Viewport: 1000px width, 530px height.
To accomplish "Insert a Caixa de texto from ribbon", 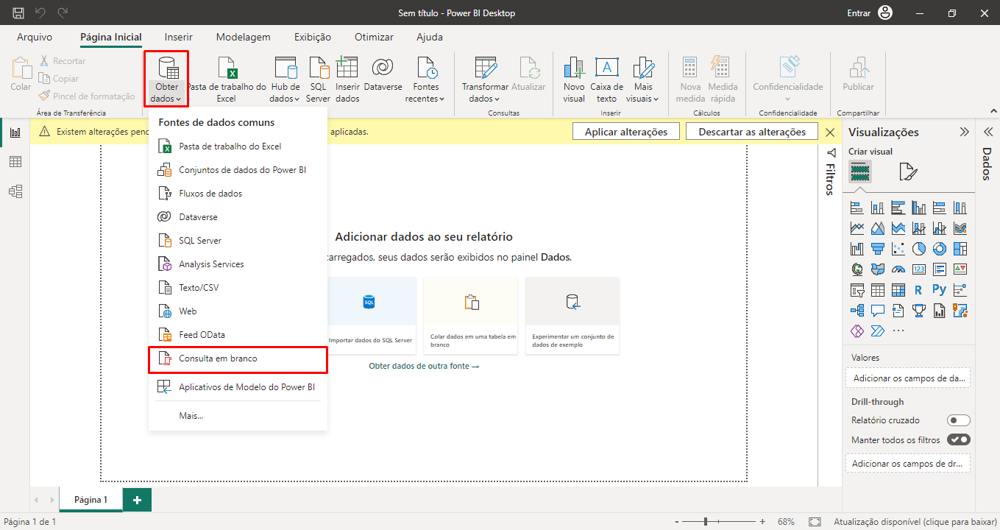I will pos(606,68).
